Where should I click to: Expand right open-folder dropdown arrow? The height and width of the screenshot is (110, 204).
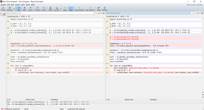click(x=200, y=13)
